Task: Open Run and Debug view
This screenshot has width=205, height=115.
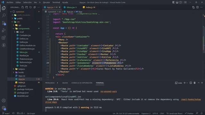Action: click(4, 30)
